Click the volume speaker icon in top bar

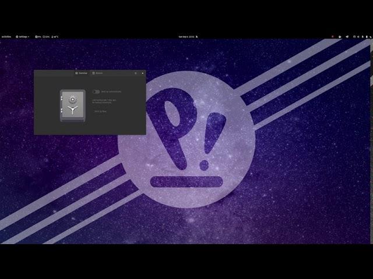pyautogui.click(x=358, y=37)
